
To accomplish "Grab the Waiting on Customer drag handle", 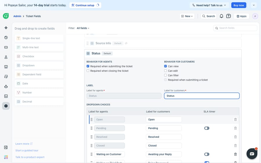I will point(91,154).
